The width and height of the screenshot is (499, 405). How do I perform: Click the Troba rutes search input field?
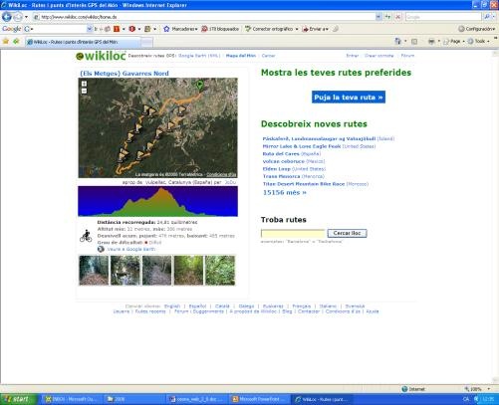point(293,233)
